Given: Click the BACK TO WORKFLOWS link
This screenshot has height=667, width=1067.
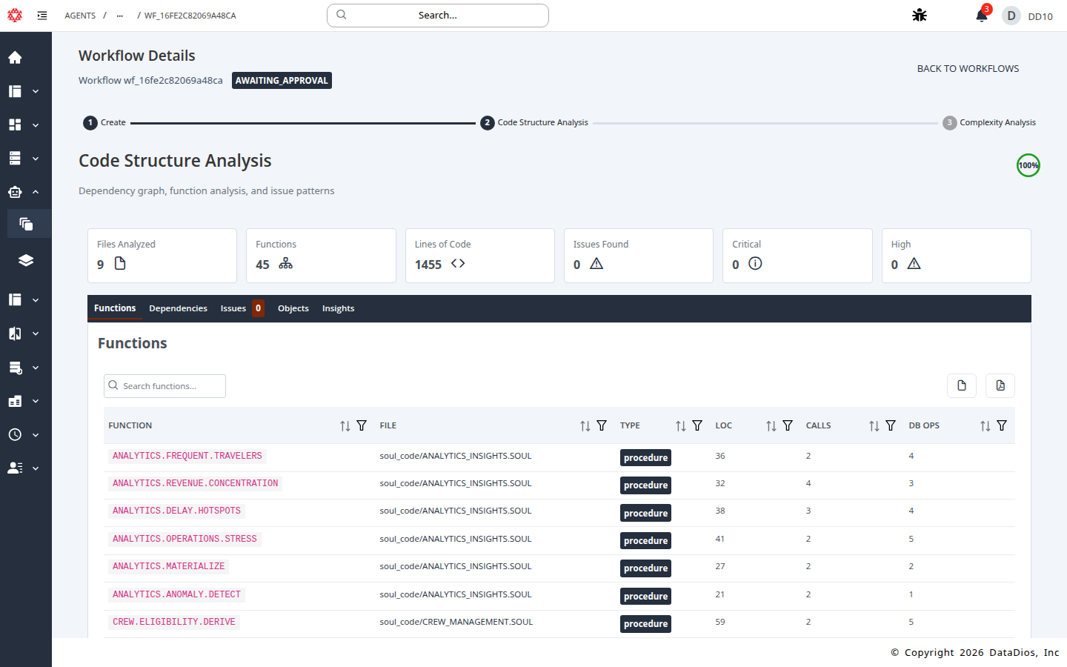Looking at the screenshot, I should 968,68.
